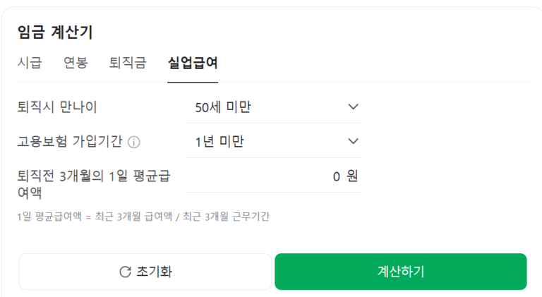Screen dimensions: 542x297
Task: Click the 0 value in the amount field
Action: click(x=337, y=176)
